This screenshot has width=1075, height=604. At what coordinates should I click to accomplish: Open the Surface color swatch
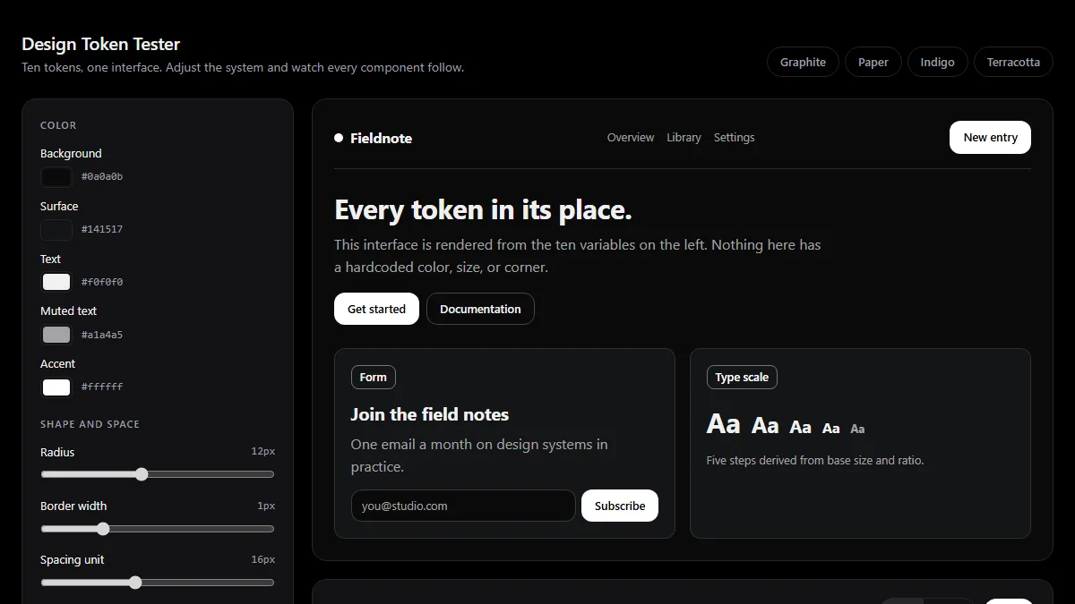coord(56,230)
